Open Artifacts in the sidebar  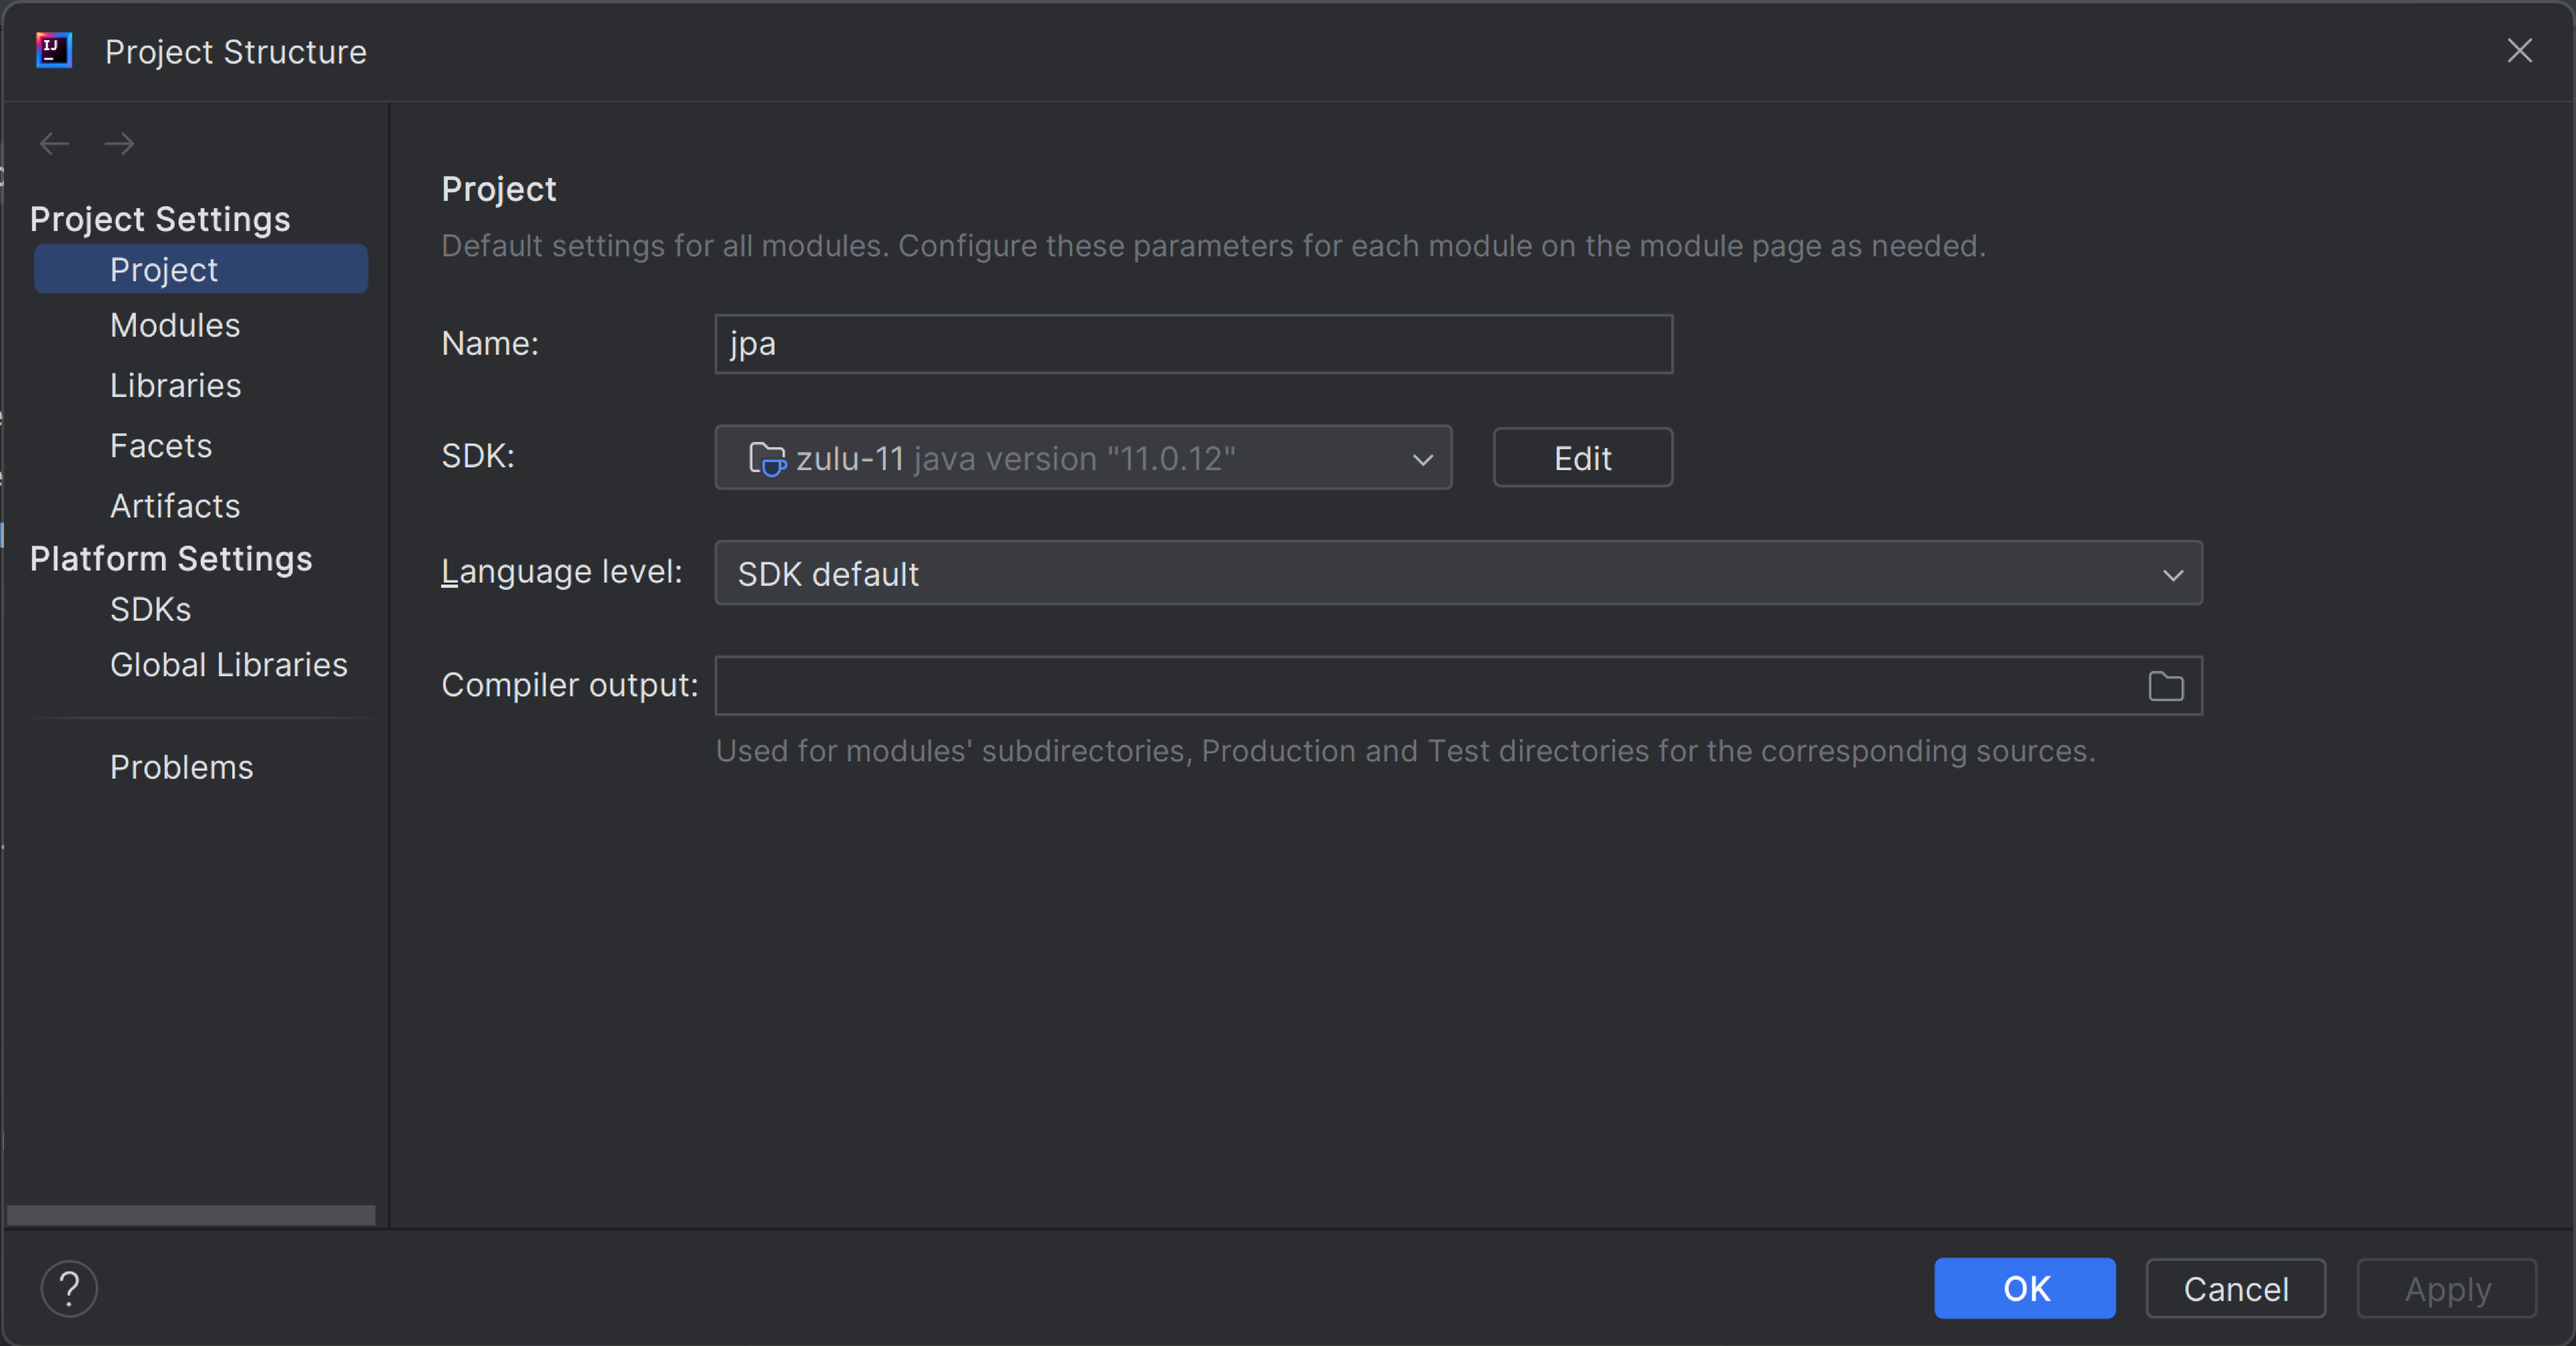175,506
